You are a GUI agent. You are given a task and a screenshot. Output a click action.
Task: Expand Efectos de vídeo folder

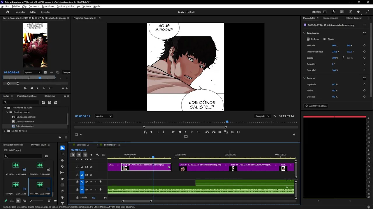[5, 131]
